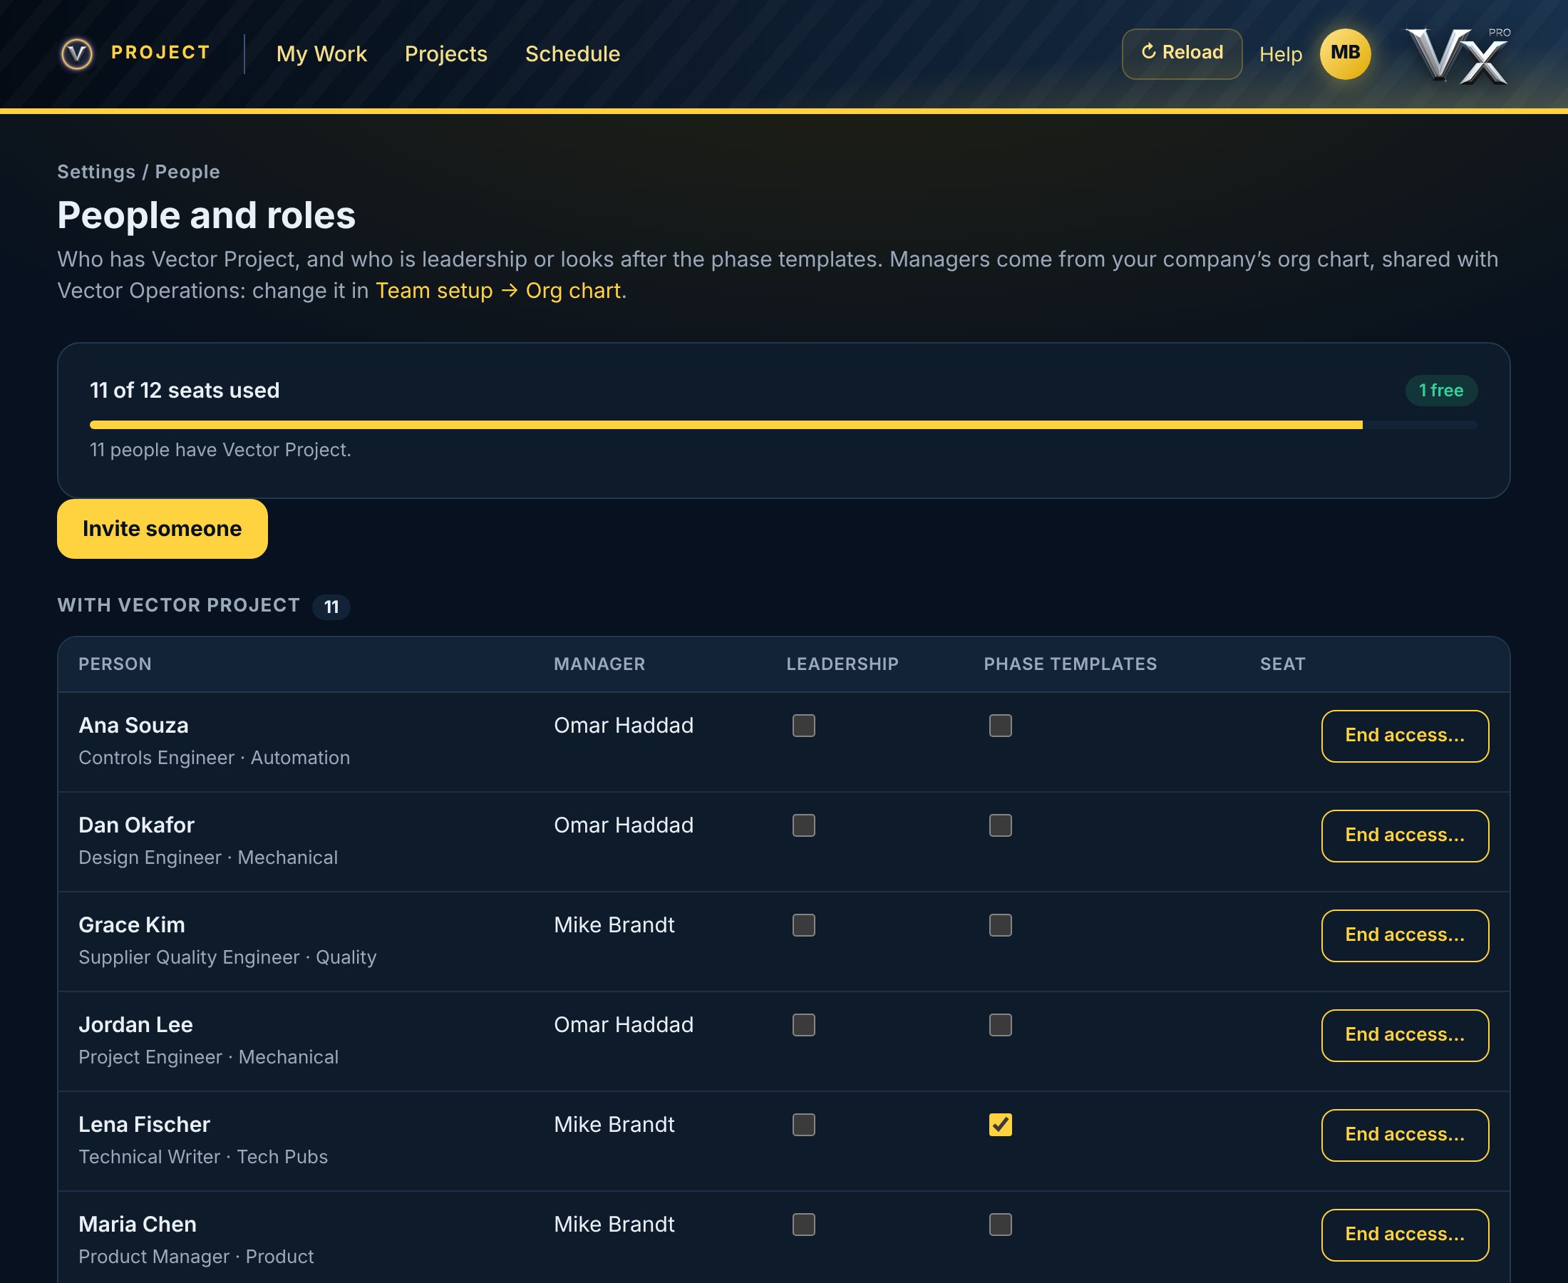Click the Settings / People breadcrumb
The width and height of the screenshot is (1568, 1283).
139,172
